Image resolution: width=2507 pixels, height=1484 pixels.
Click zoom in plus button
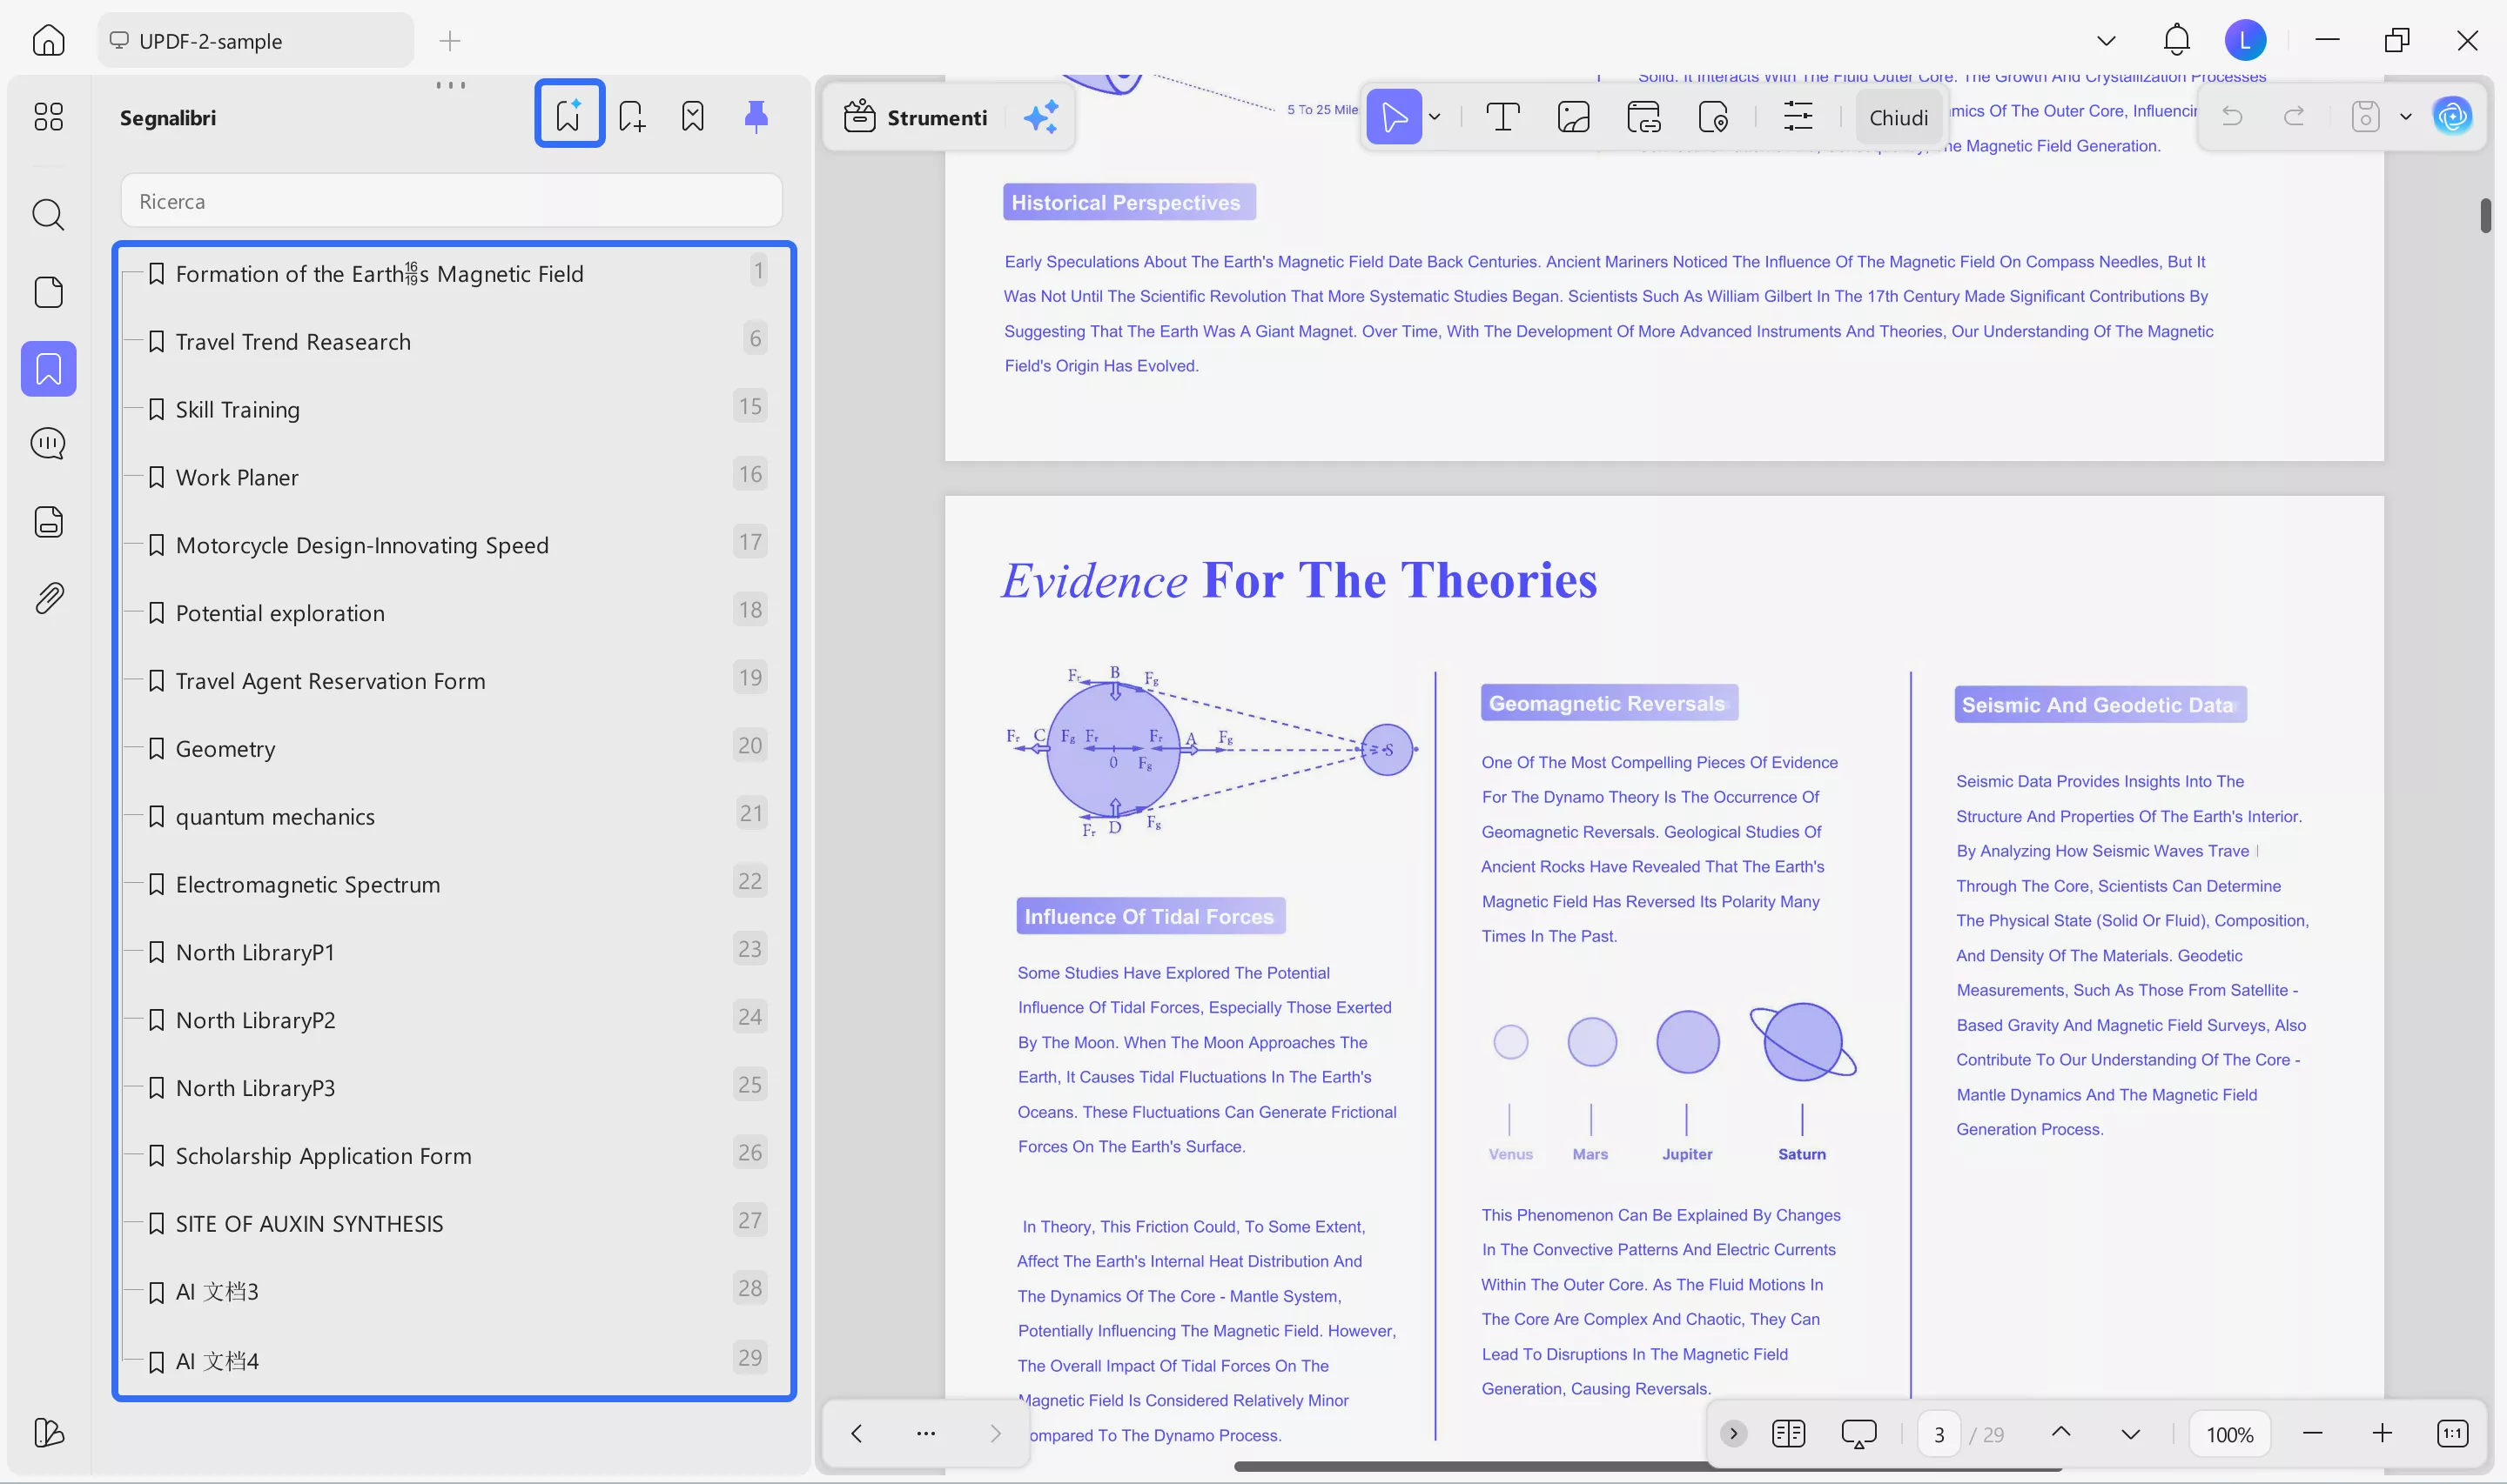(2382, 1433)
